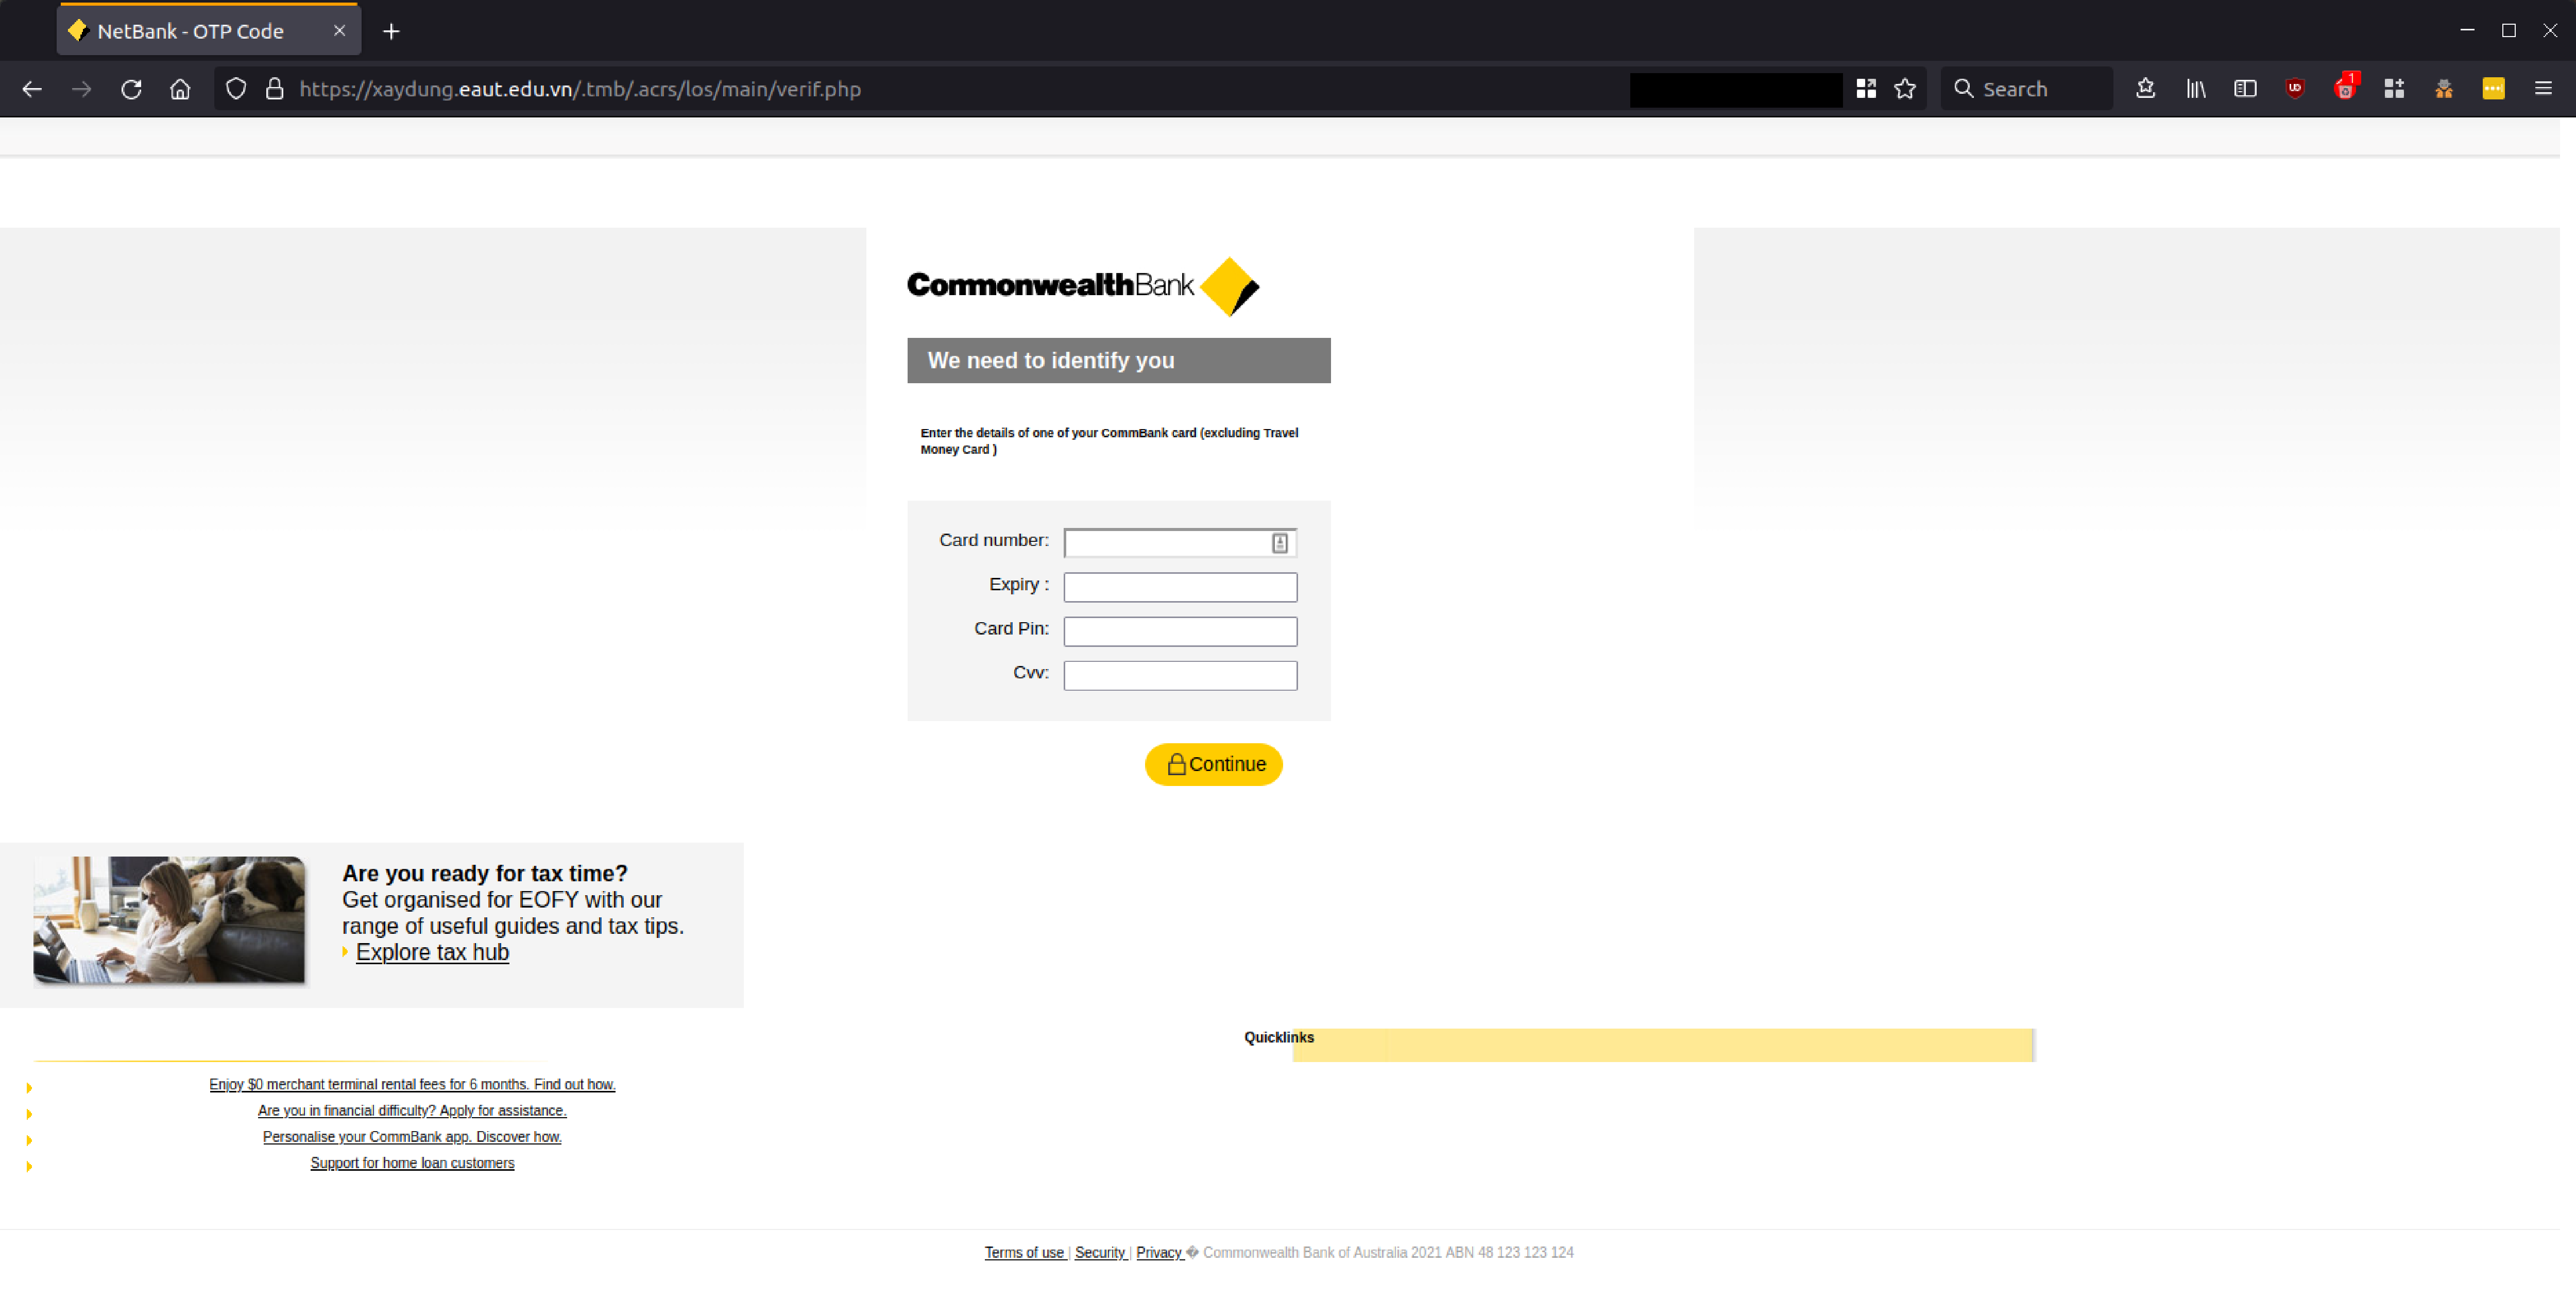Open the financial difficulty assistance link
This screenshot has height=1316, width=2576.
(412, 1110)
